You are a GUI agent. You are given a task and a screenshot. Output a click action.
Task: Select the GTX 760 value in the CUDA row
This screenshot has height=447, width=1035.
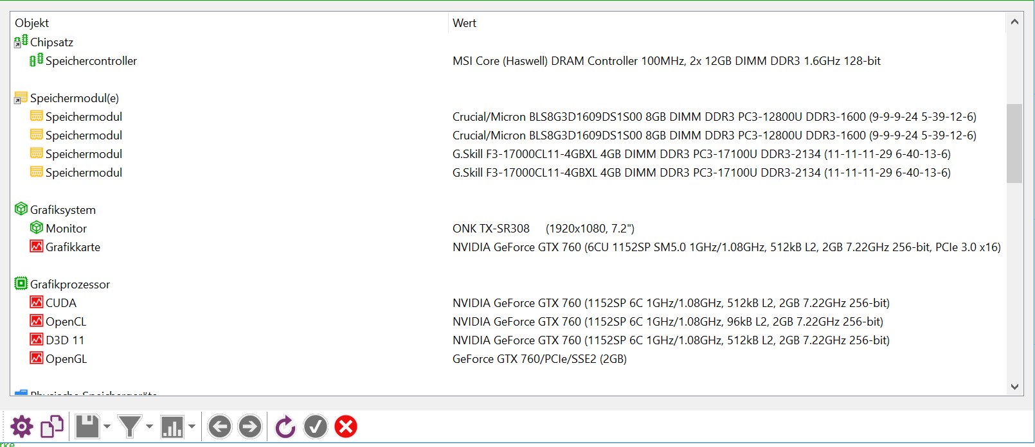(x=670, y=303)
